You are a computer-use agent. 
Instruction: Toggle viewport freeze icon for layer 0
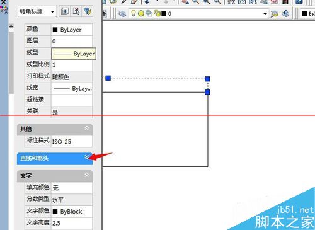pyautogui.click(x=149, y=14)
